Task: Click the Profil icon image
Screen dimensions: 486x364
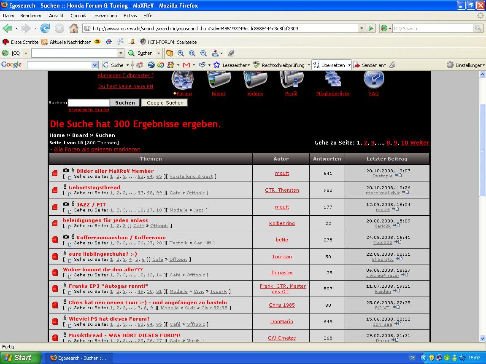Action: 292,80
